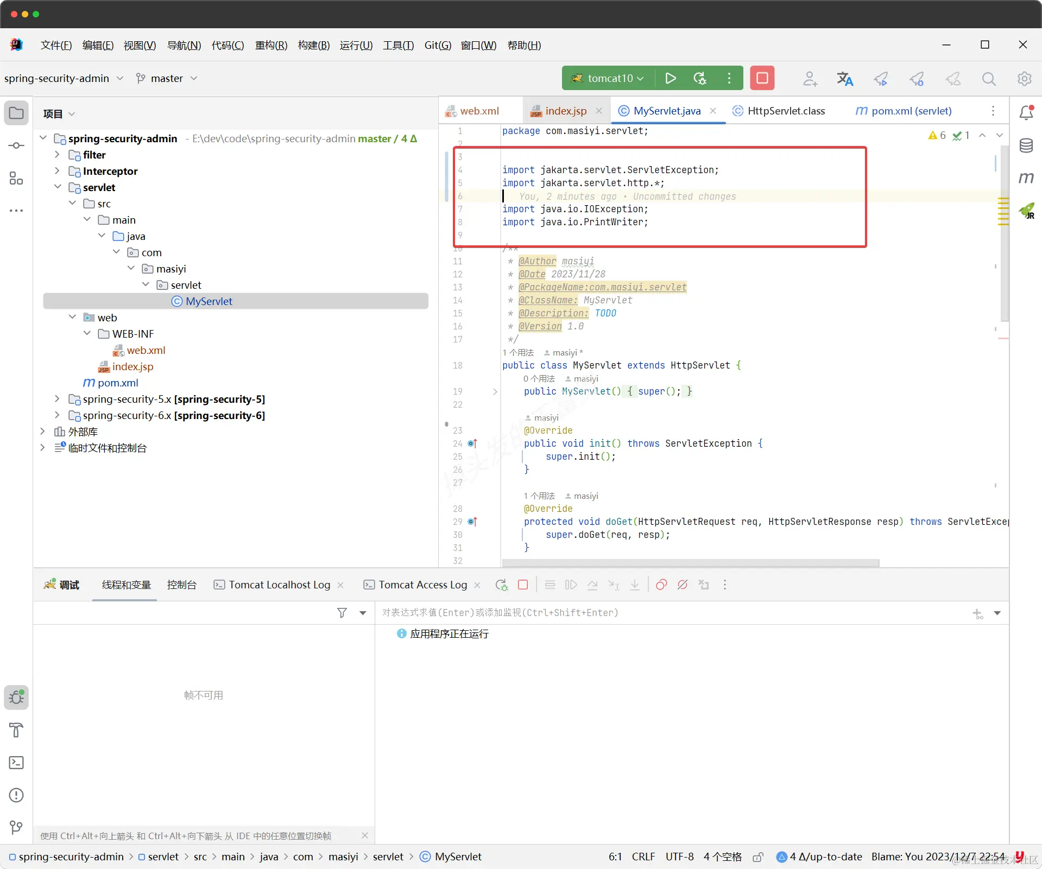
Task: Switch to the web.xml editor tab
Action: tap(479, 111)
